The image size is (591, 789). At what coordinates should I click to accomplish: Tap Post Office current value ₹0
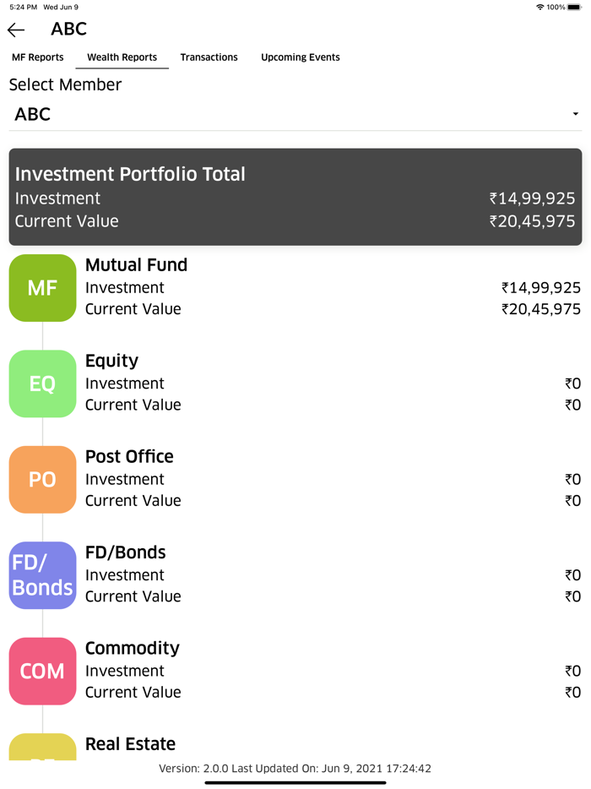point(573,501)
